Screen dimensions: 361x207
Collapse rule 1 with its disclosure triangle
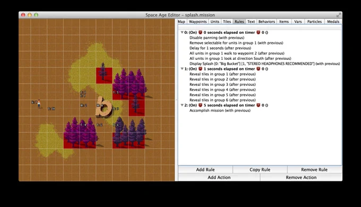[182, 69]
